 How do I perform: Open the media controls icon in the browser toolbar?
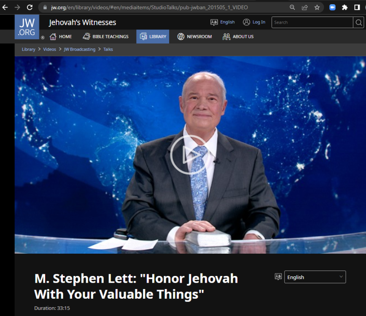coord(331,7)
